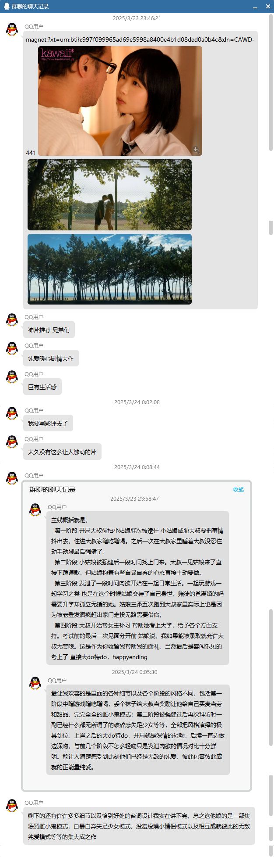The height and width of the screenshot is (857, 274).
Task: Click the 主线概括就是 summary message bubble
Action: coord(137,588)
